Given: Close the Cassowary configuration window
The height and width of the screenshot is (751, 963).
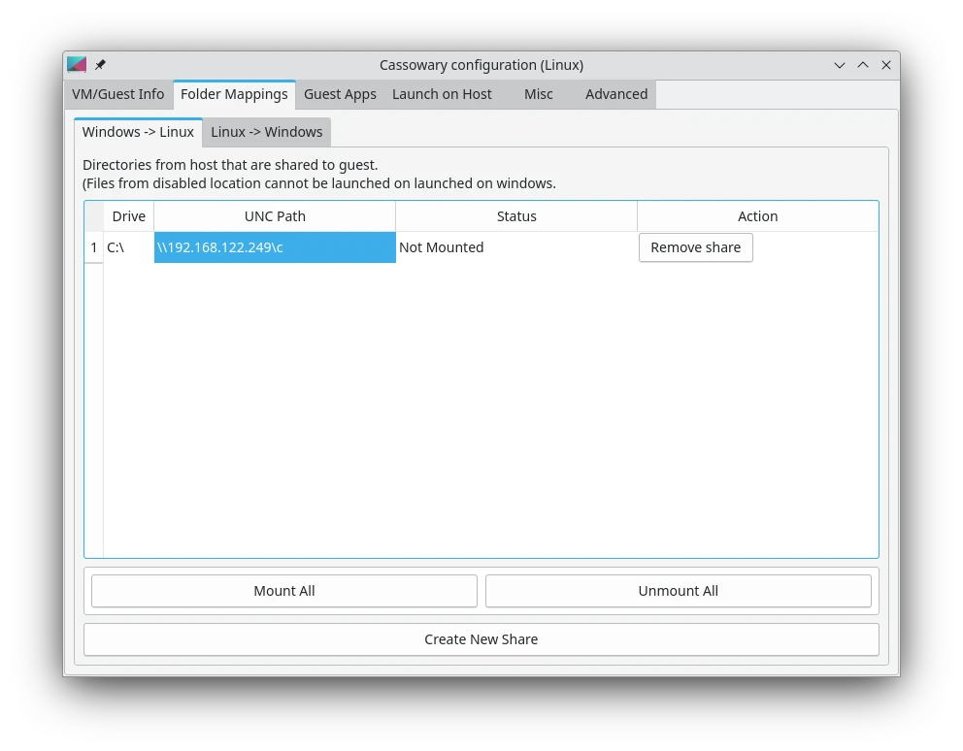Looking at the screenshot, I should click(x=886, y=65).
